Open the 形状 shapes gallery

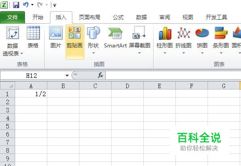pos(93,37)
